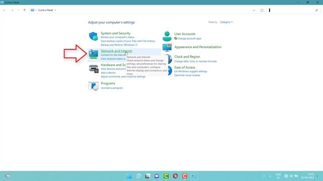Open recent locations dropdown arrow
323x181 pixels.
click(x=18, y=10)
